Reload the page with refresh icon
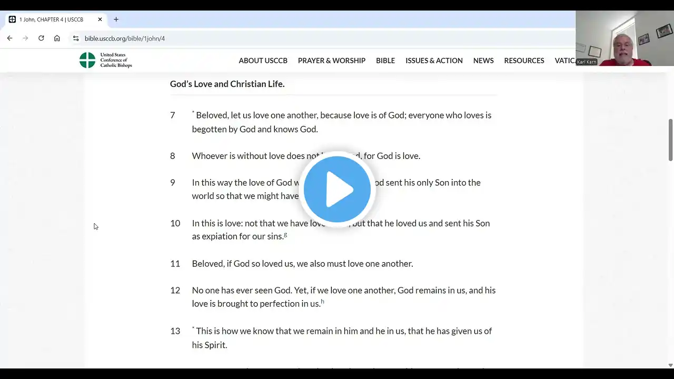 click(x=41, y=38)
